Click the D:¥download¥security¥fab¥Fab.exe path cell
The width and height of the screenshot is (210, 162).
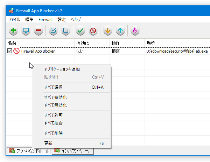pyautogui.click(x=177, y=51)
